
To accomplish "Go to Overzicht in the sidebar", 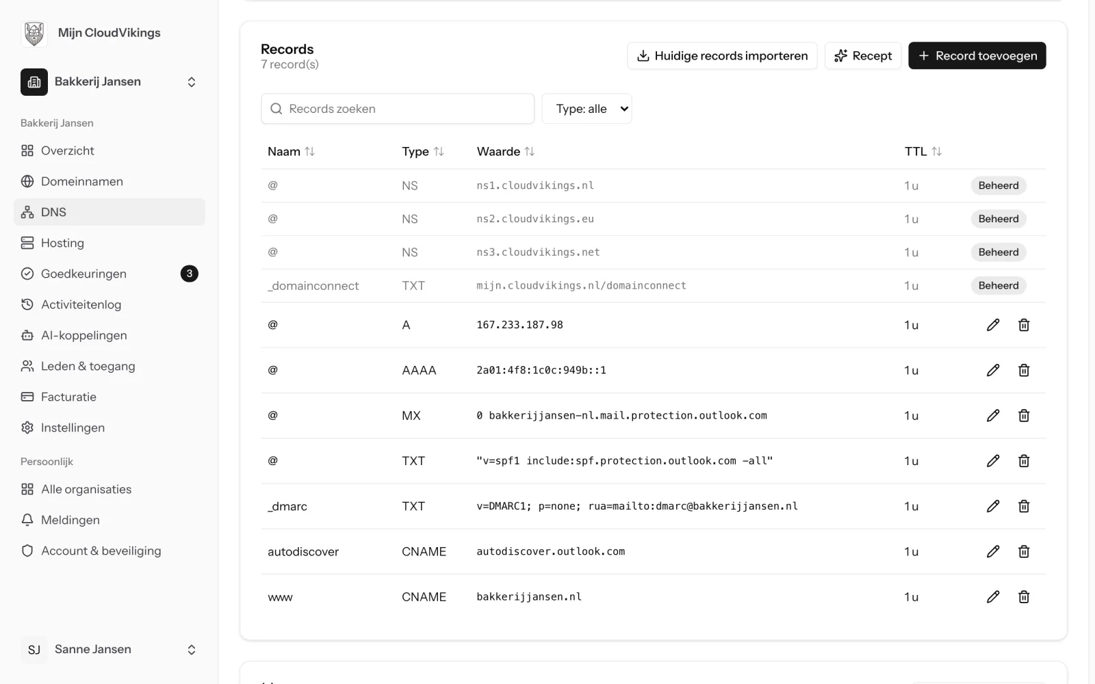I will (x=109, y=150).
